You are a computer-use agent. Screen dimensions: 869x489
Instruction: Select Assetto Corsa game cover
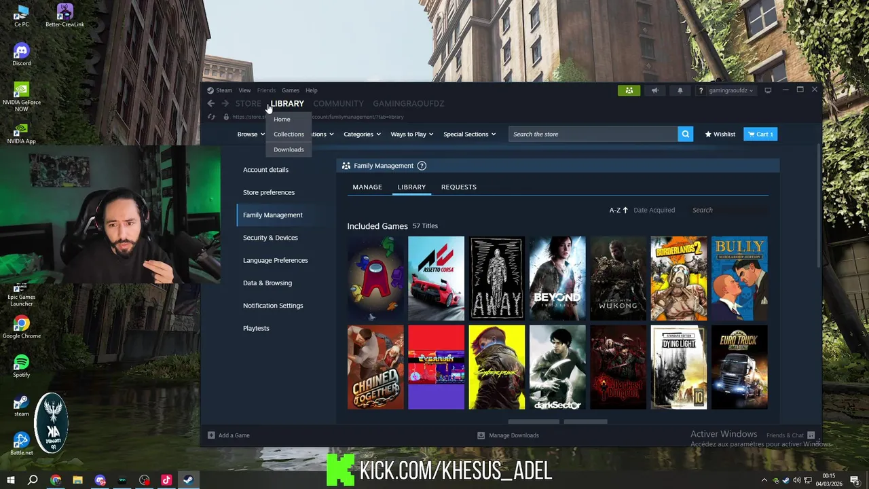click(436, 278)
